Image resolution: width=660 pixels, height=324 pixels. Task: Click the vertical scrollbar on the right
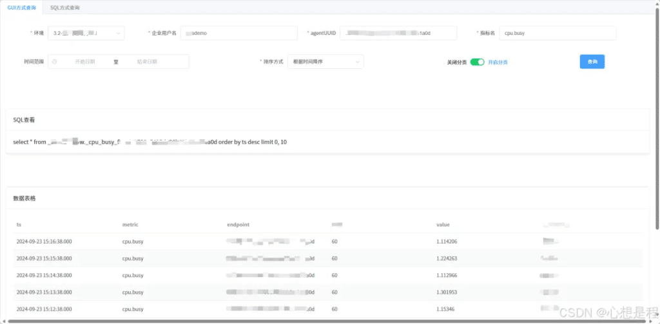tap(656, 129)
